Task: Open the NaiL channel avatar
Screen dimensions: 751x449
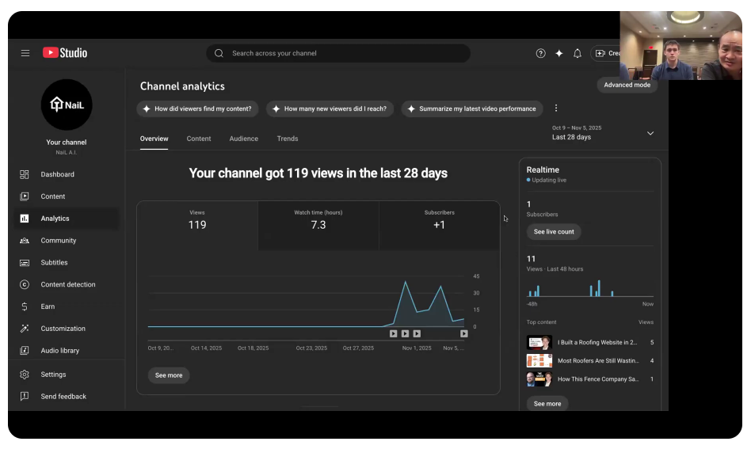Action: coord(67,105)
